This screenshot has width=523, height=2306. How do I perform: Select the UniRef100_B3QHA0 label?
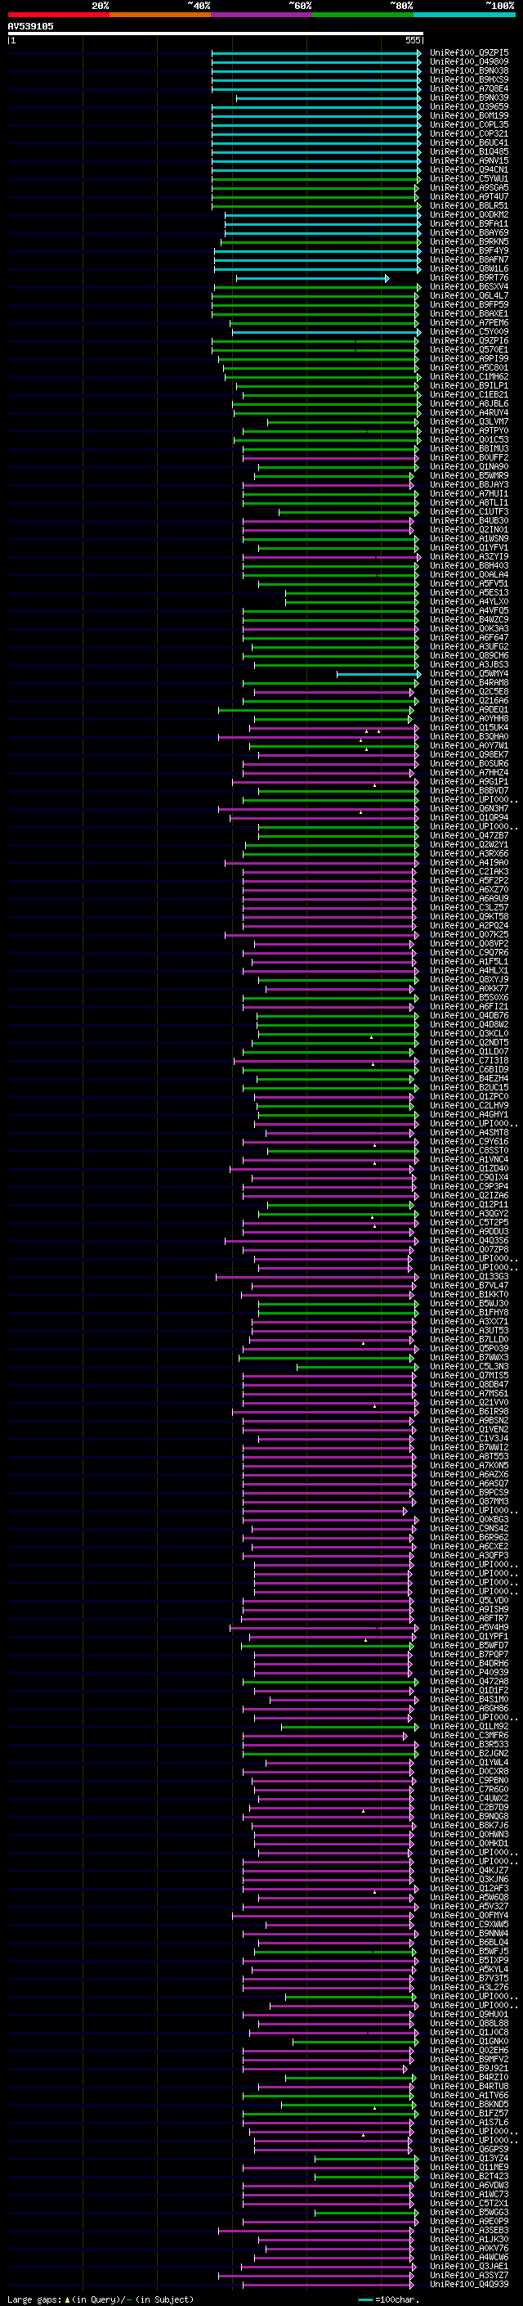[468, 736]
